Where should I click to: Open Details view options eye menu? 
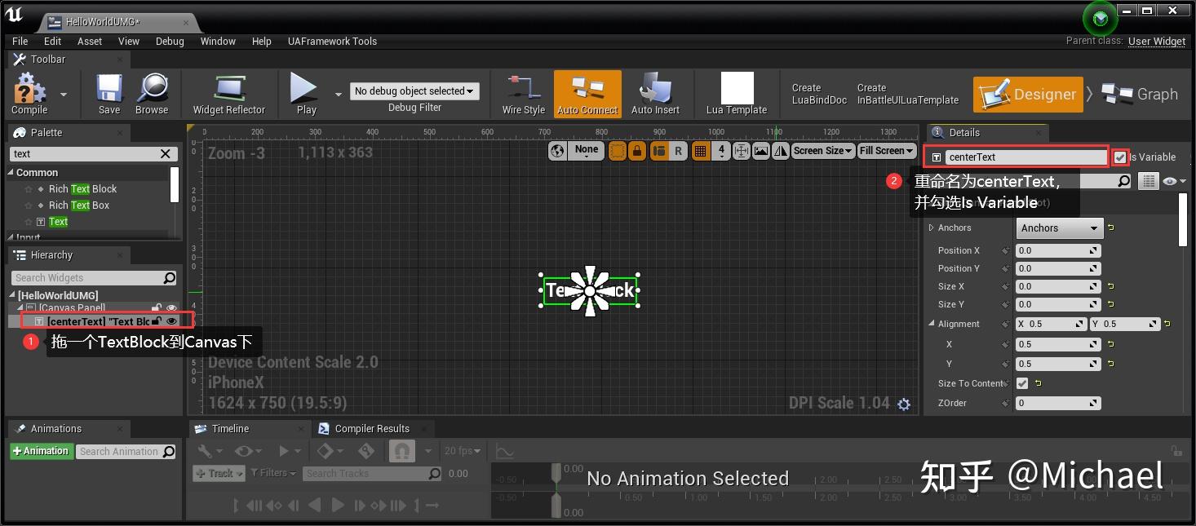tap(1173, 181)
